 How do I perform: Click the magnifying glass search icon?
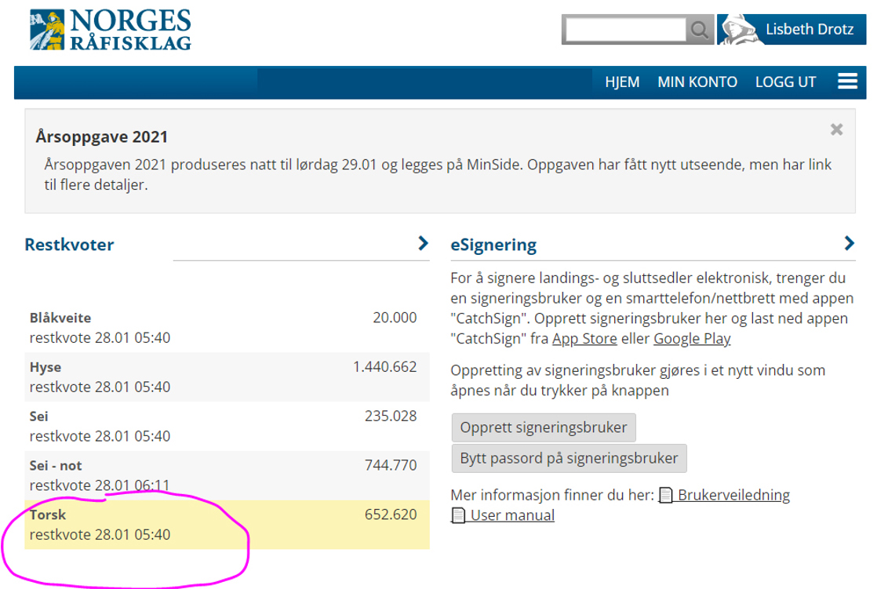(x=699, y=30)
